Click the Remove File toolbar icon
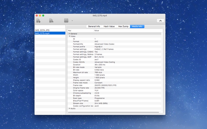This screenshot has width=207, height=129. coord(51,21)
